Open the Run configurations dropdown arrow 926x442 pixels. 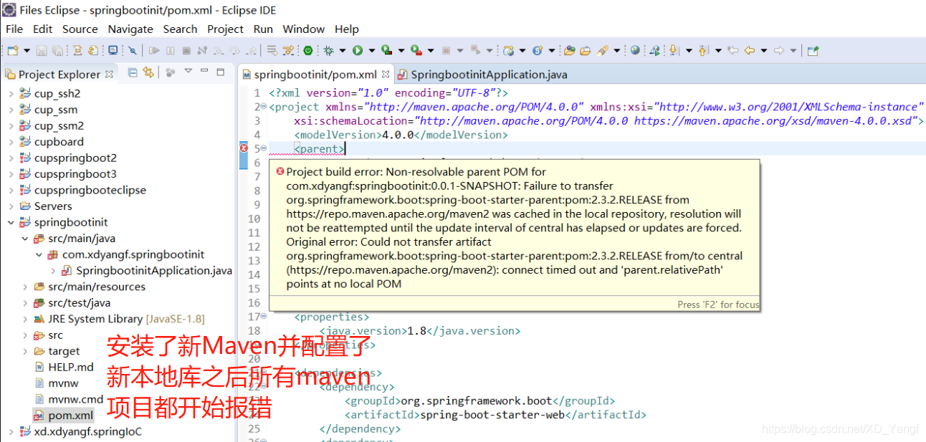pos(372,51)
